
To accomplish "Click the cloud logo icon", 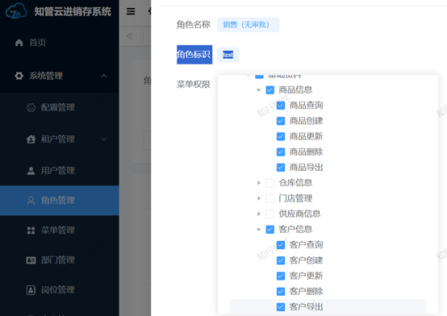I will tap(16, 11).
